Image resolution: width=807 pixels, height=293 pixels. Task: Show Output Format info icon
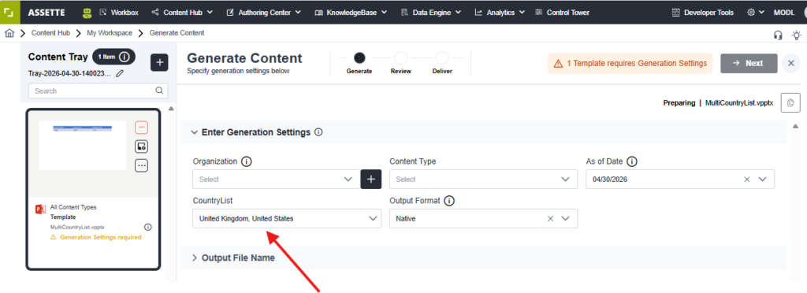[448, 201]
